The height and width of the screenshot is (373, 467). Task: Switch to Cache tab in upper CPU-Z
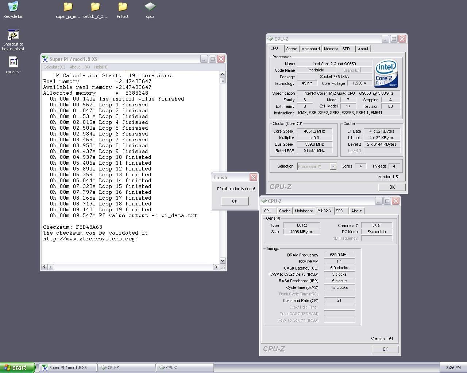tap(291, 49)
